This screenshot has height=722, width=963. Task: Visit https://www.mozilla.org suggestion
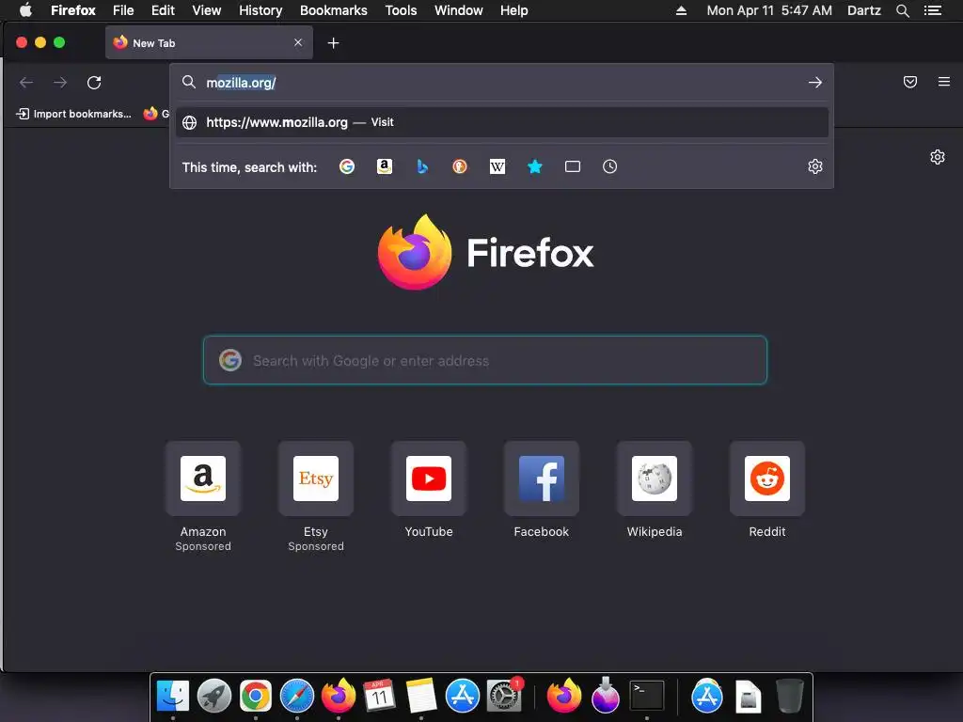click(x=502, y=122)
